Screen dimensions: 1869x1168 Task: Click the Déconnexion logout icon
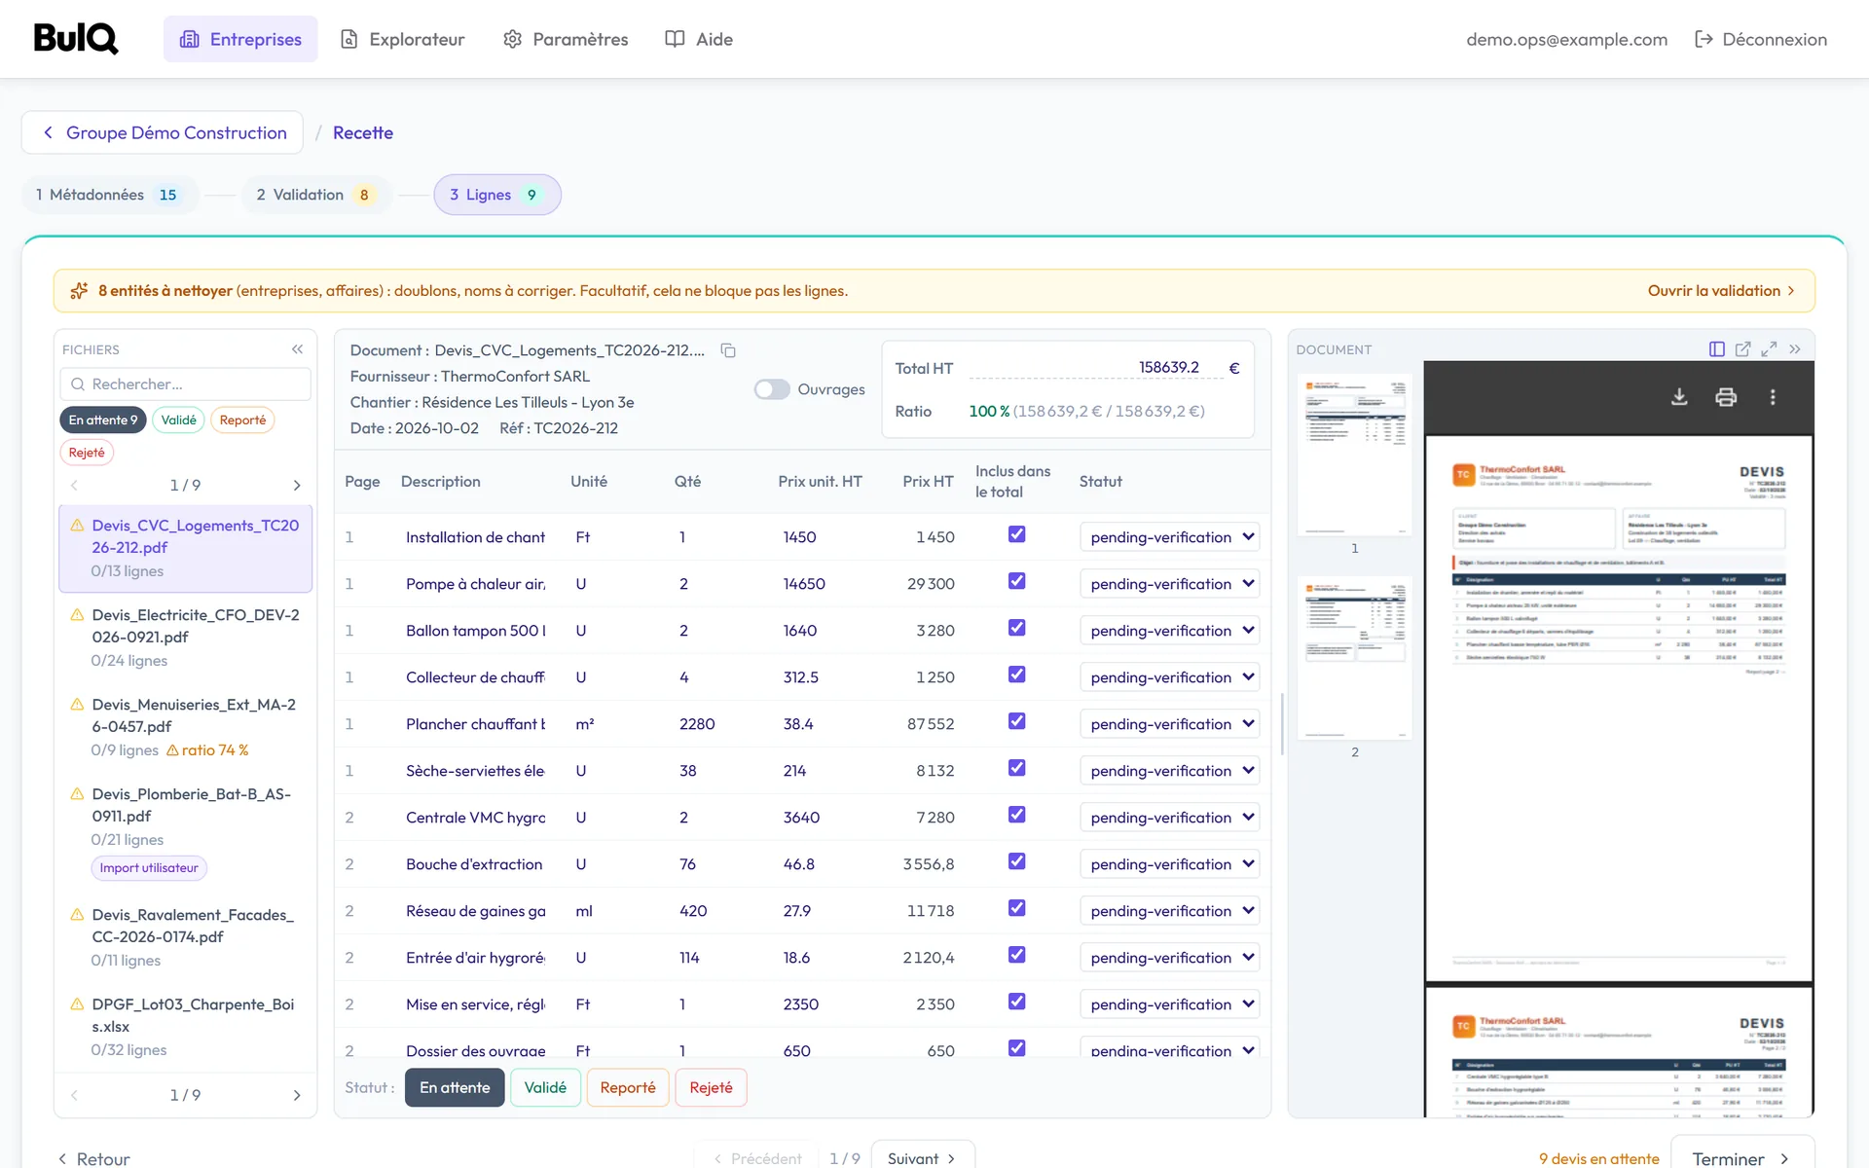1704,39
